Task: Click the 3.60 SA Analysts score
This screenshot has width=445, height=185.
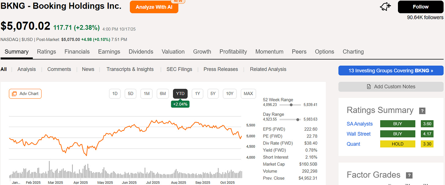Action: click(427, 124)
